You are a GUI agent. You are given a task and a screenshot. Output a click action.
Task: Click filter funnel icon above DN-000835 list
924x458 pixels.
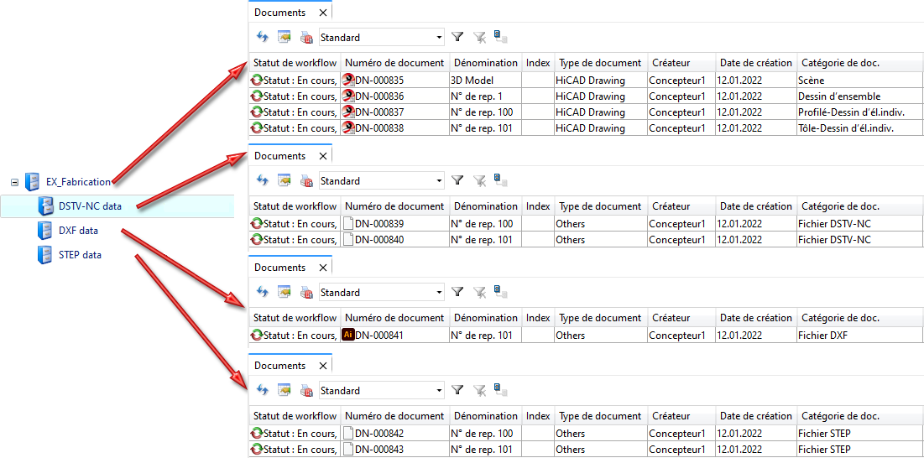click(458, 37)
